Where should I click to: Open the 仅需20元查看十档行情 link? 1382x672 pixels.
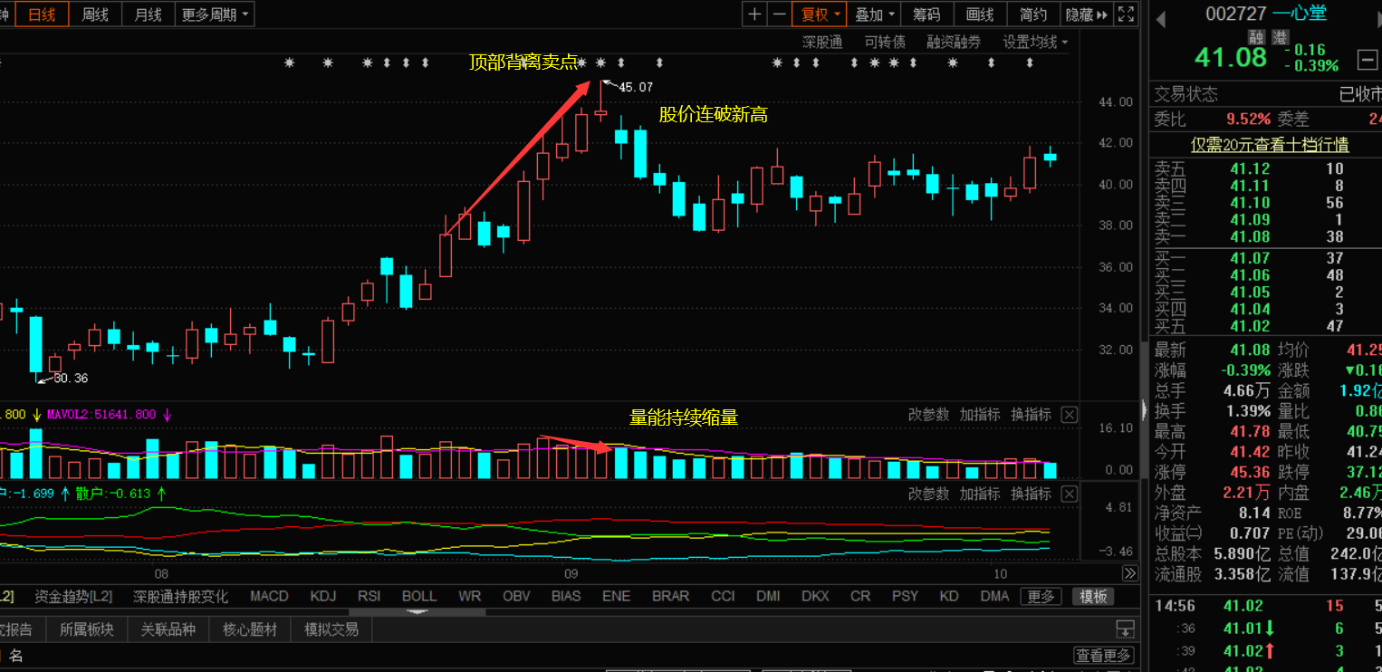[x=1270, y=145]
